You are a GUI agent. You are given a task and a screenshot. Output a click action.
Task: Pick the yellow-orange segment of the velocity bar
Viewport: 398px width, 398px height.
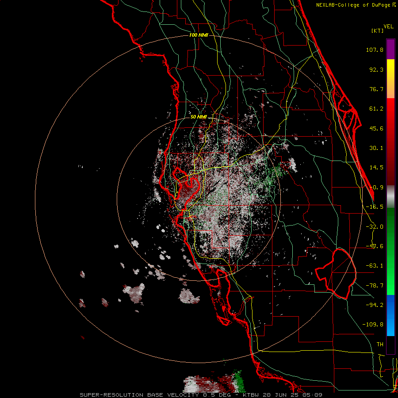click(390, 79)
